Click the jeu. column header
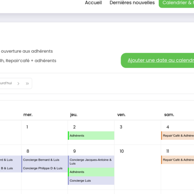The width and height of the screenshot is (194, 194). (74, 115)
